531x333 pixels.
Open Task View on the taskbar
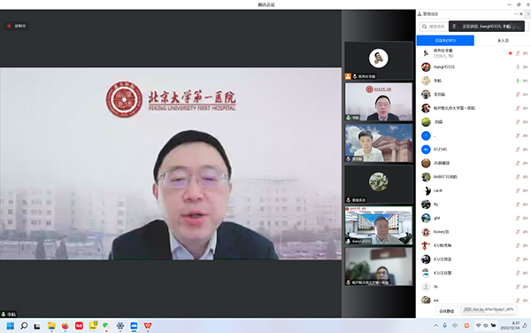coord(37,326)
